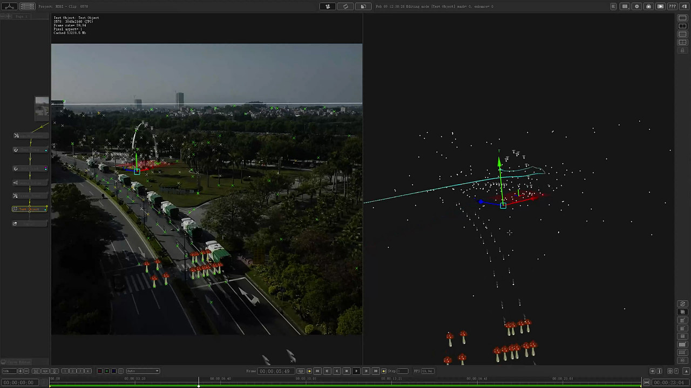Jump to the first frame

(317, 371)
